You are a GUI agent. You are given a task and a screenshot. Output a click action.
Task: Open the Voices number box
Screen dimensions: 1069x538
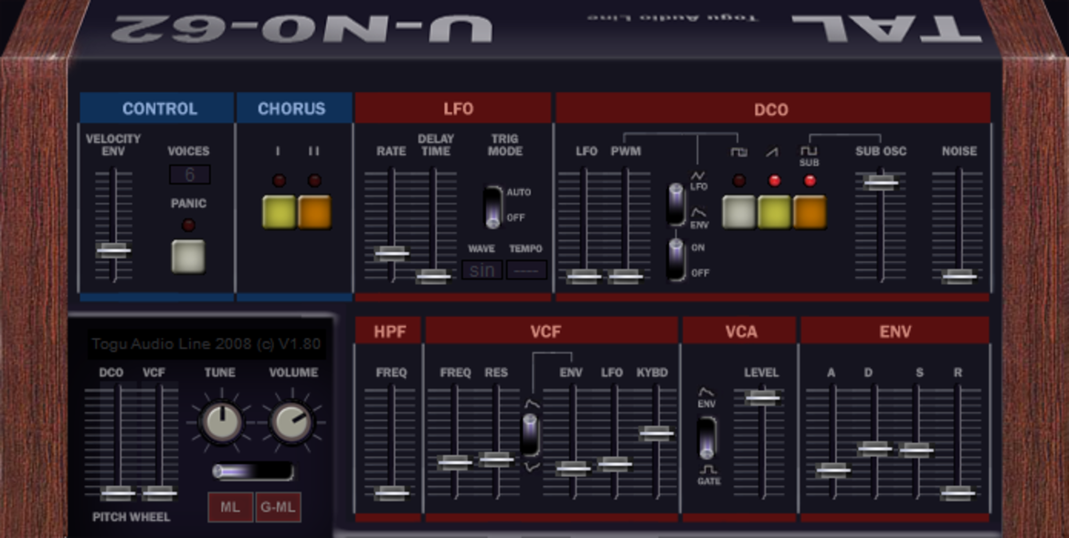pos(189,174)
